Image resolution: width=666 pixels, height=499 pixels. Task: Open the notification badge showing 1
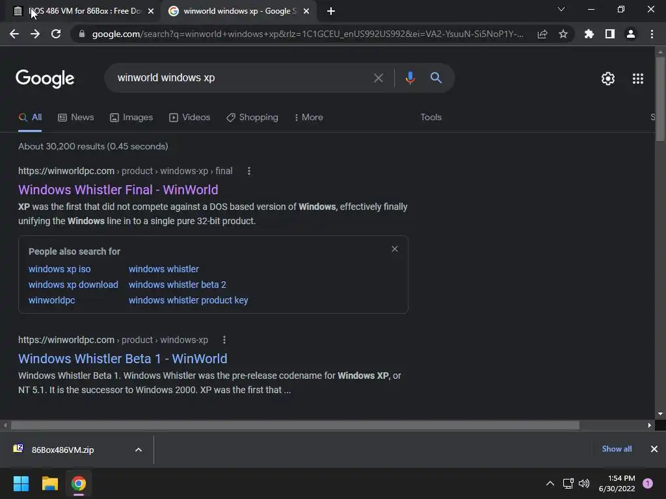(x=647, y=483)
